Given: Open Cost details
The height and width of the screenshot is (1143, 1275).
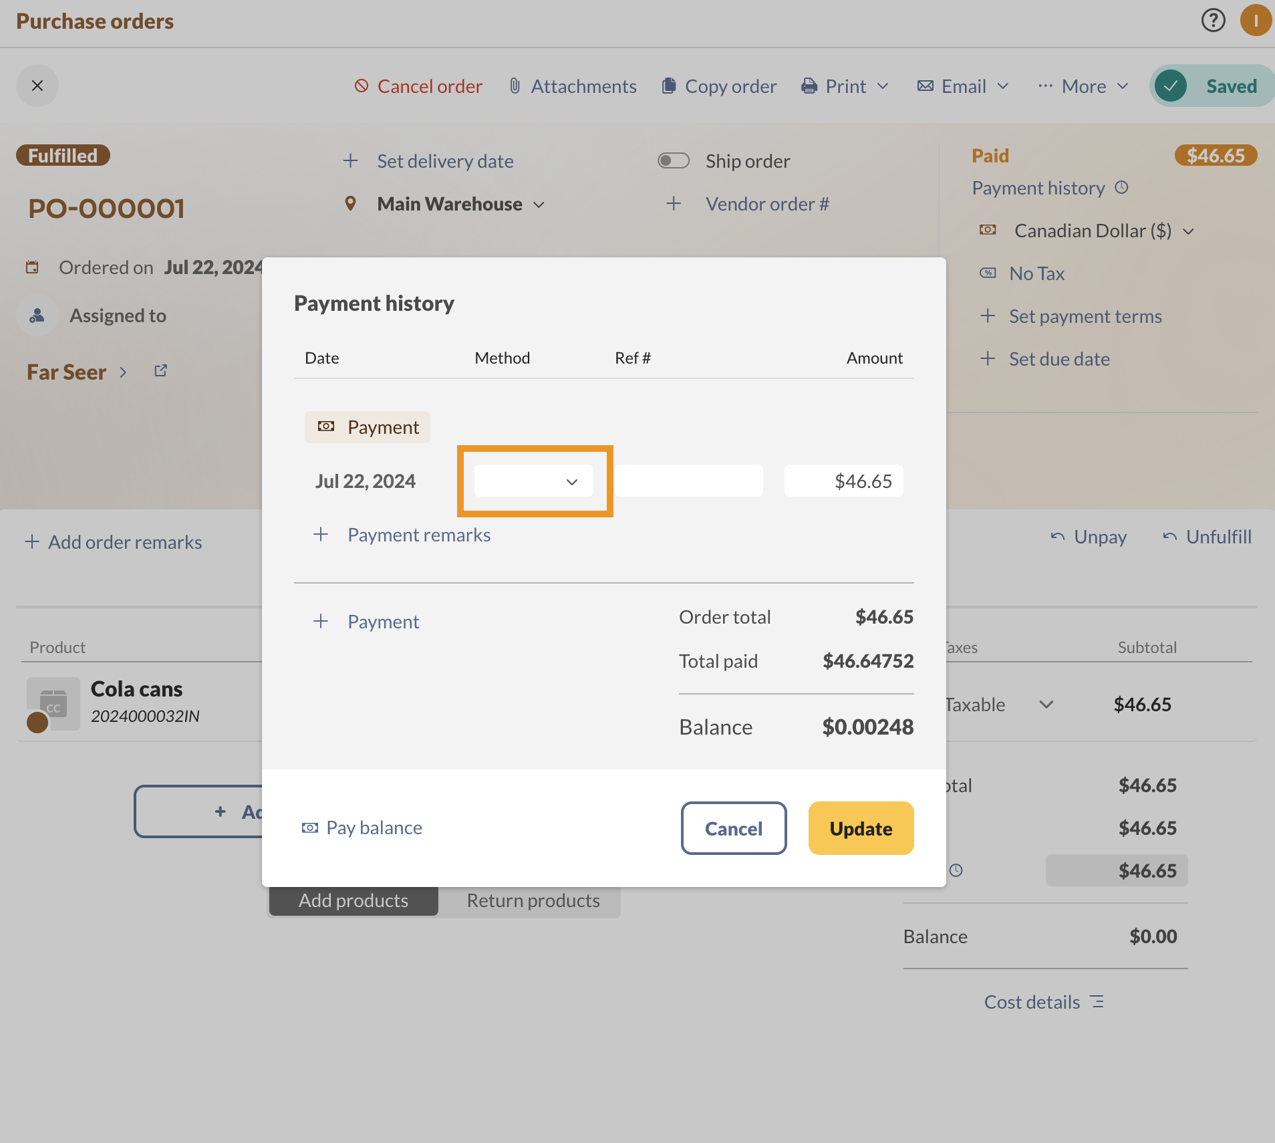Looking at the screenshot, I should click(x=1044, y=1002).
